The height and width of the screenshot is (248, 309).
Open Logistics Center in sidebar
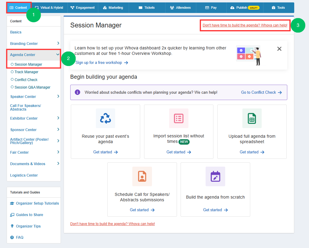click(24, 175)
